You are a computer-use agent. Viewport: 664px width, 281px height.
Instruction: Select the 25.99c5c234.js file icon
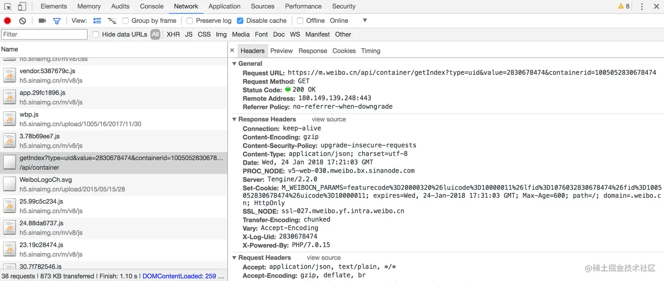[10, 206]
